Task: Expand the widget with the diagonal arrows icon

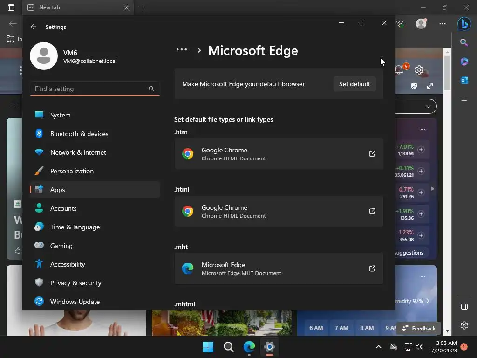Action: coord(429,86)
